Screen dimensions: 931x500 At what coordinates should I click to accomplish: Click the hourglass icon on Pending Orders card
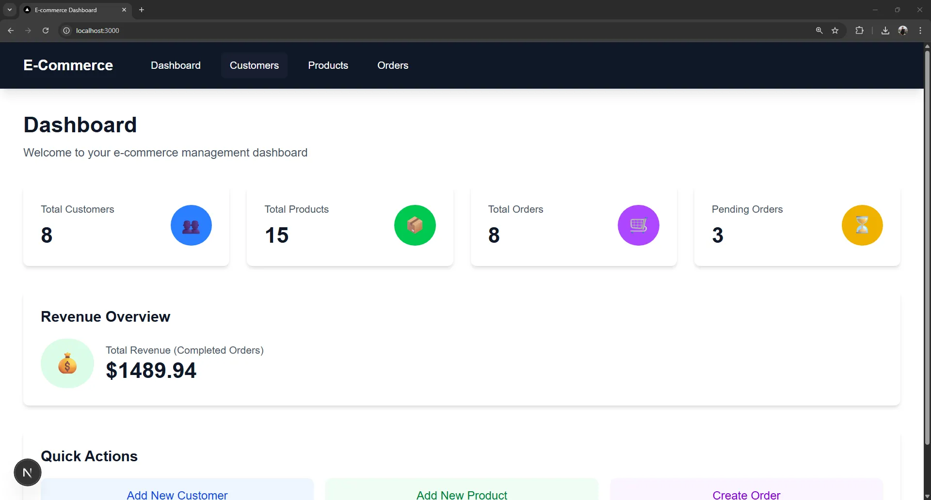[x=862, y=225]
